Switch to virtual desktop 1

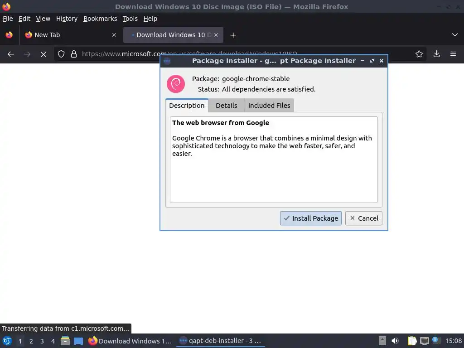click(x=20, y=341)
